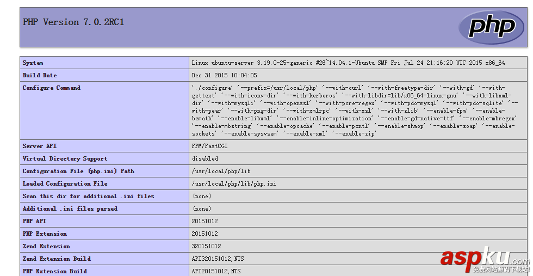Viewport: 533px width, 276px height.
Task: Click the Linux ubuntu-server system value
Action: pyautogui.click(x=348, y=63)
